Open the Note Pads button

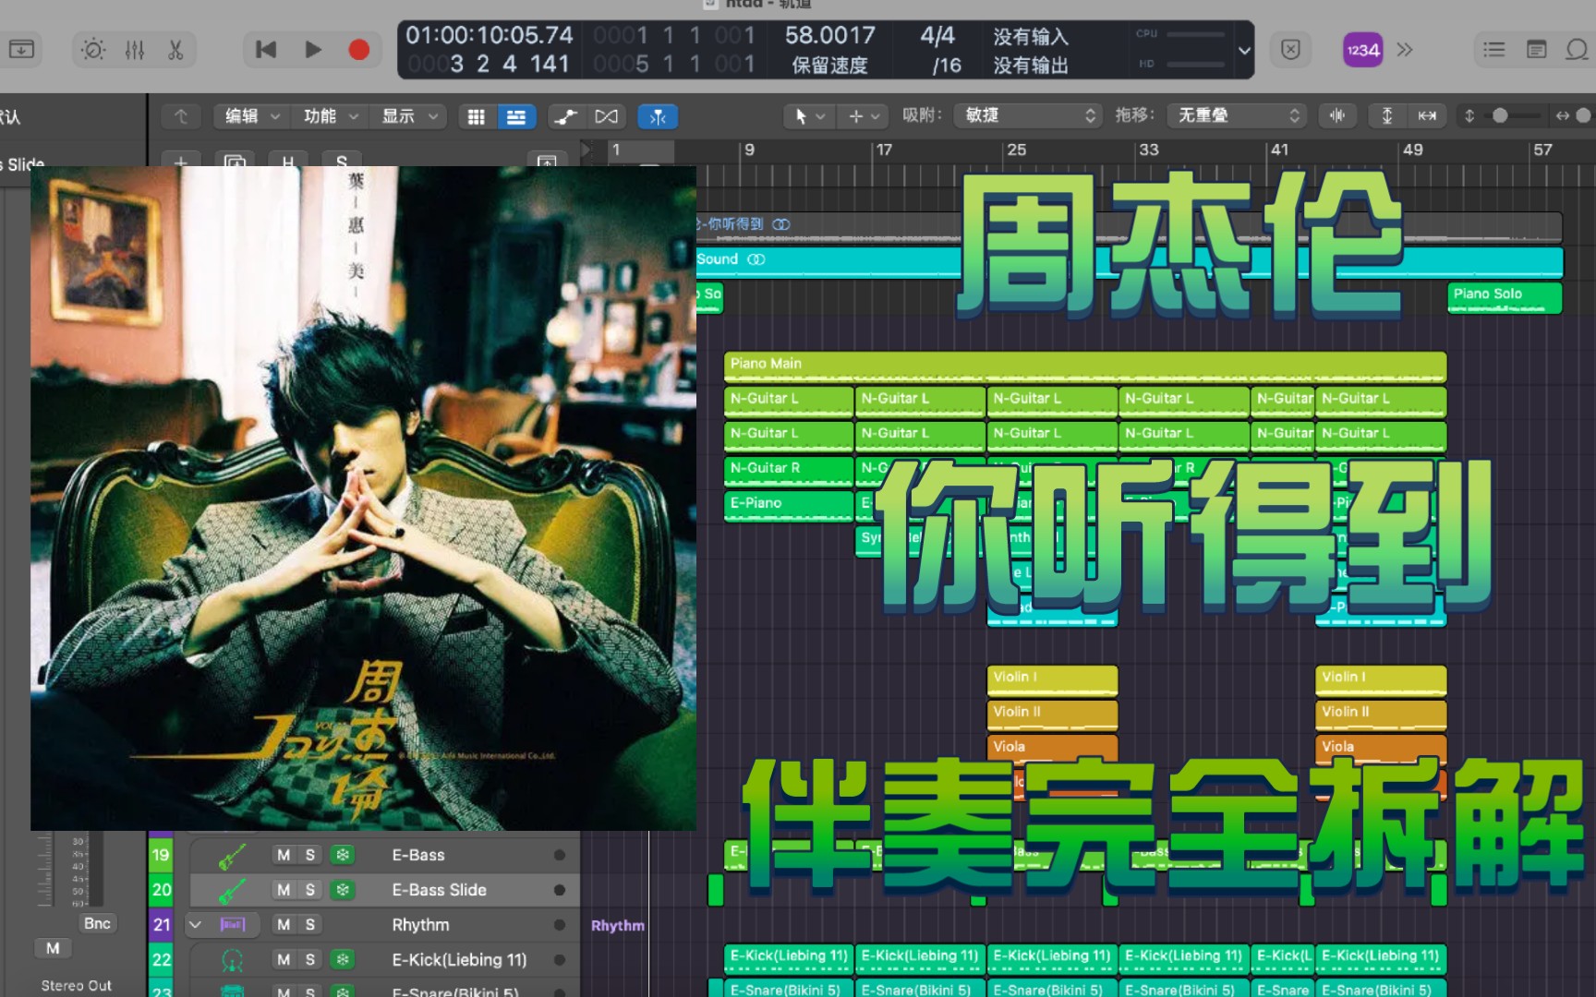(x=1536, y=50)
